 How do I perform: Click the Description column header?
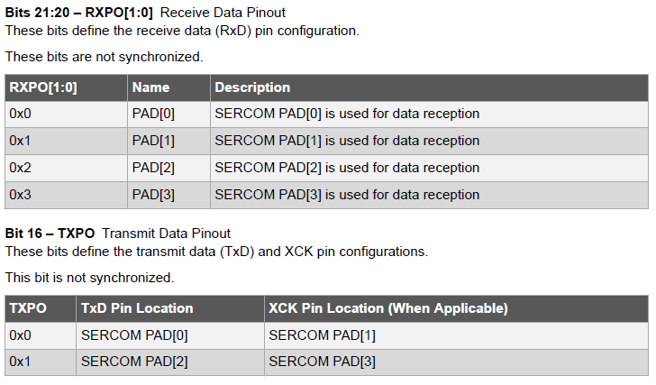tap(252, 87)
